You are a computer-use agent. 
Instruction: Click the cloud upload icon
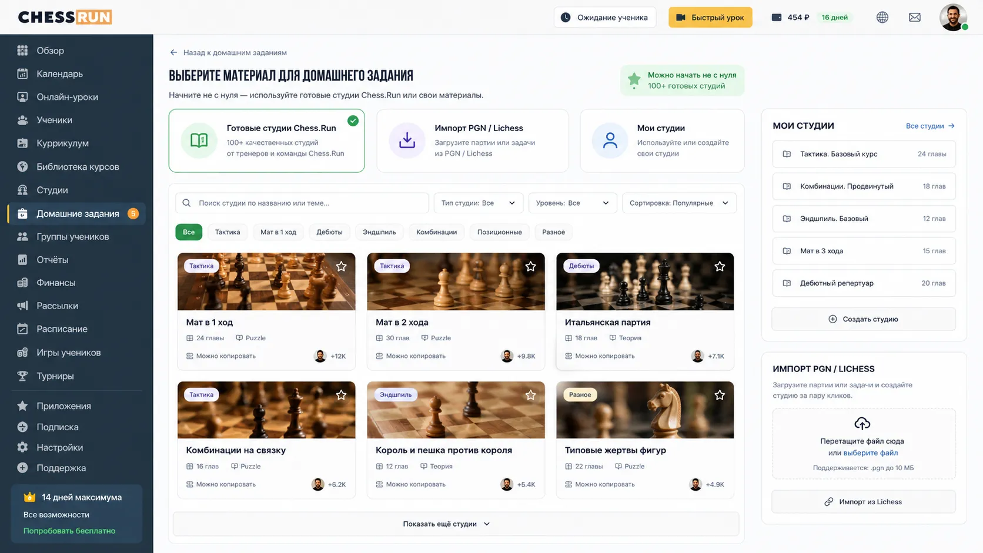[862, 423]
